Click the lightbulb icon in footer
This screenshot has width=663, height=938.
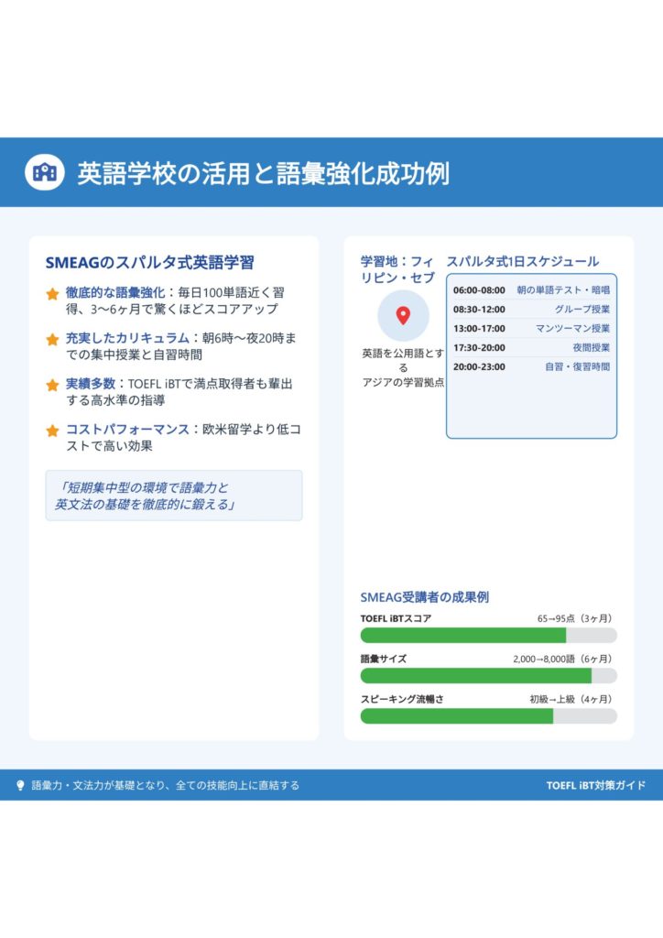pyautogui.click(x=21, y=785)
